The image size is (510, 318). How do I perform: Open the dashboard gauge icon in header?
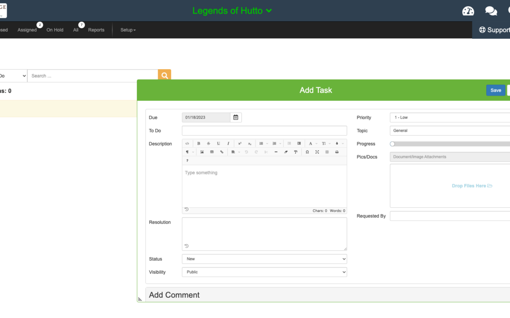pyautogui.click(x=468, y=11)
